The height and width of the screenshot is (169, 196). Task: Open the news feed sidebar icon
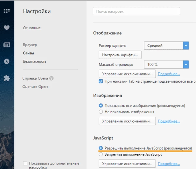coord(7,45)
